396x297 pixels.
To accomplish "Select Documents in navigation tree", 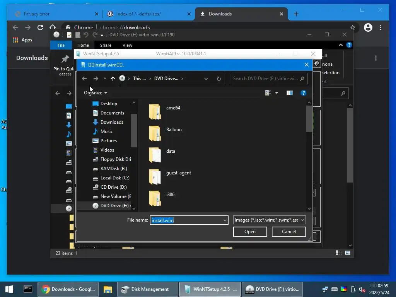I will pyautogui.click(x=112, y=113).
